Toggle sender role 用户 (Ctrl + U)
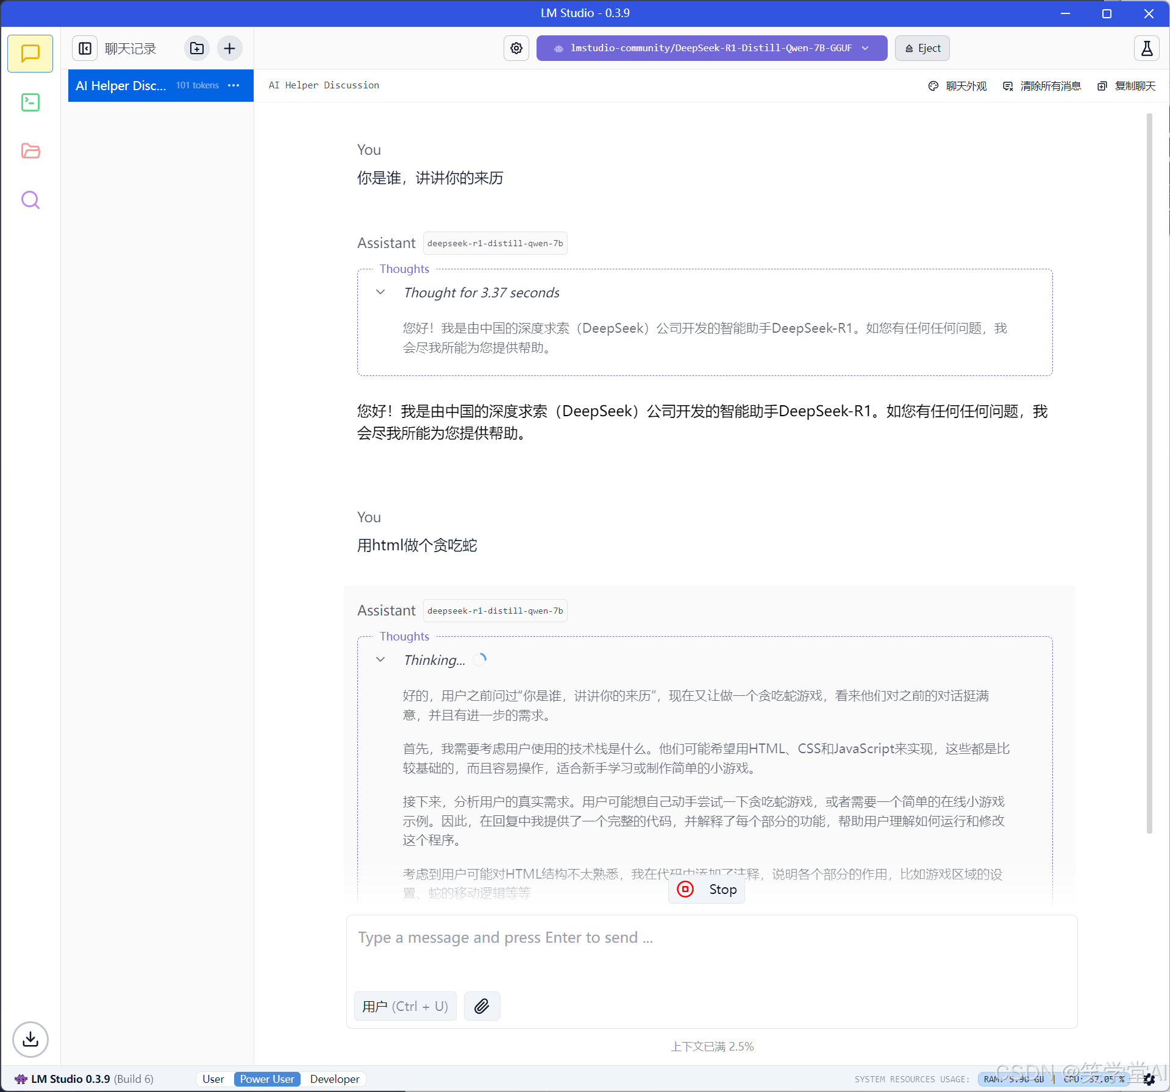This screenshot has width=1170, height=1092. pyautogui.click(x=405, y=1006)
